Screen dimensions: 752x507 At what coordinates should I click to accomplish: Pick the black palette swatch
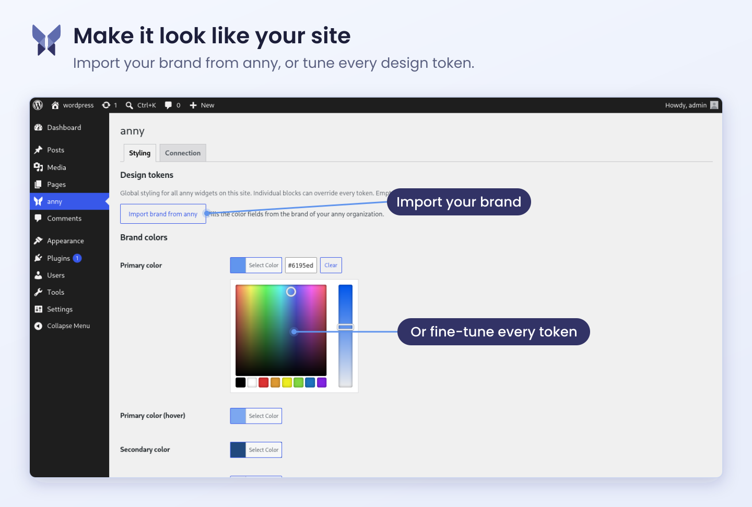point(240,382)
